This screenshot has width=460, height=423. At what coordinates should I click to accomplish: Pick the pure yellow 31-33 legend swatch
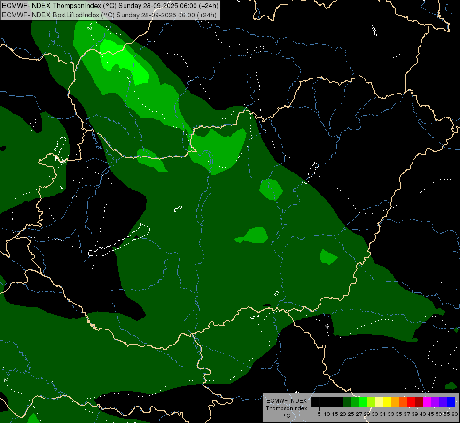387,402
